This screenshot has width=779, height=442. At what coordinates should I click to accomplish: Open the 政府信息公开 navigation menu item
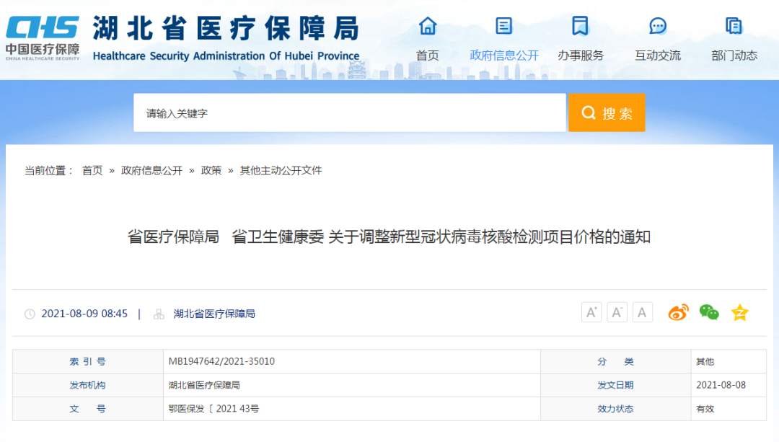point(504,55)
